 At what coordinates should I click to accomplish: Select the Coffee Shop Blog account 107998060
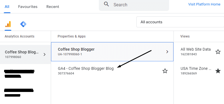[x=26, y=54]
